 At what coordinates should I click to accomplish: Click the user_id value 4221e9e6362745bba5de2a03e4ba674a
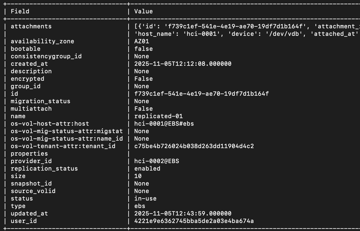coord(194,221)
